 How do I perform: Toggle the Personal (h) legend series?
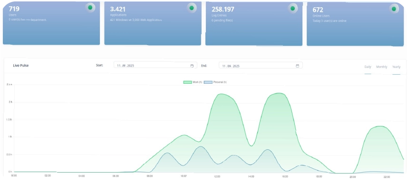tap(215, 82)
